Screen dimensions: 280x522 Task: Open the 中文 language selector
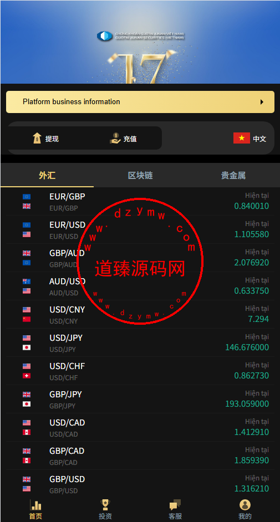coord(259,139)
